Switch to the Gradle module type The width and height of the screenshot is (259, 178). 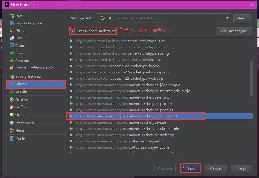[x=19, y=91]
